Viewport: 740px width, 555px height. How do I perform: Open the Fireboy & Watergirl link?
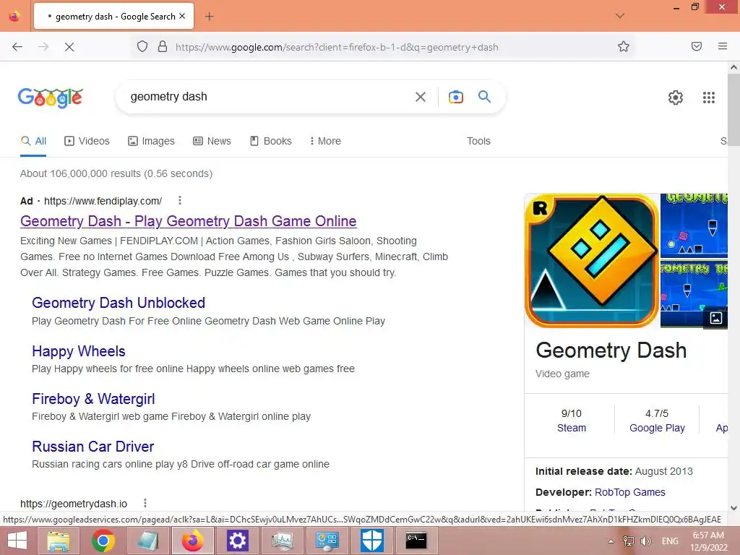[x=93, y=399]
